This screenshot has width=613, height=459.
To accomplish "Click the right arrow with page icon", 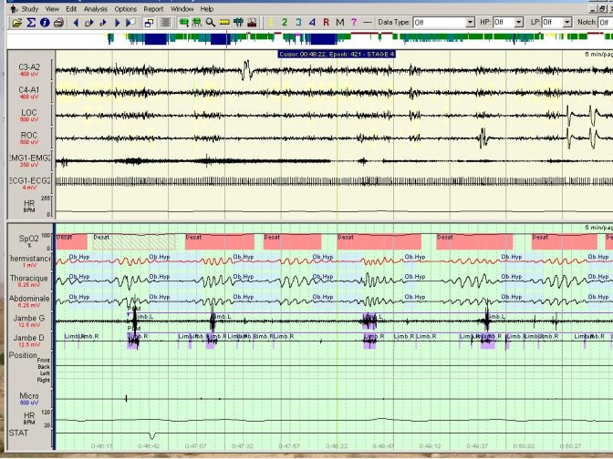I will click(130, 23).
